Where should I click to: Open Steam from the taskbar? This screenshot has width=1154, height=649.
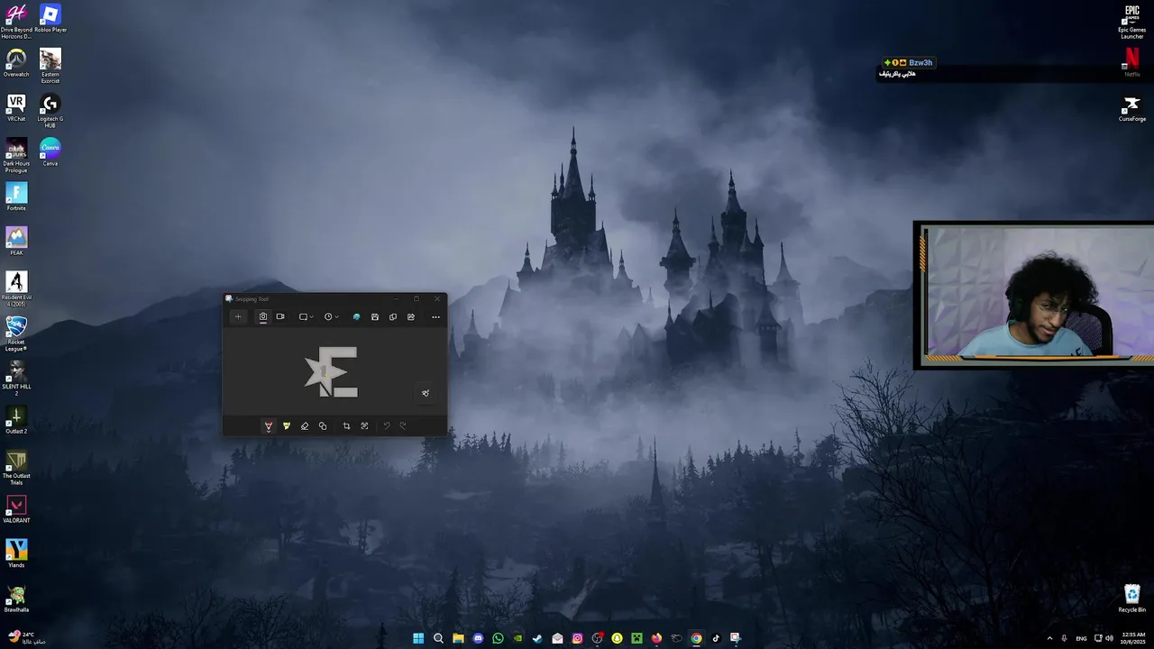point(537,638)
